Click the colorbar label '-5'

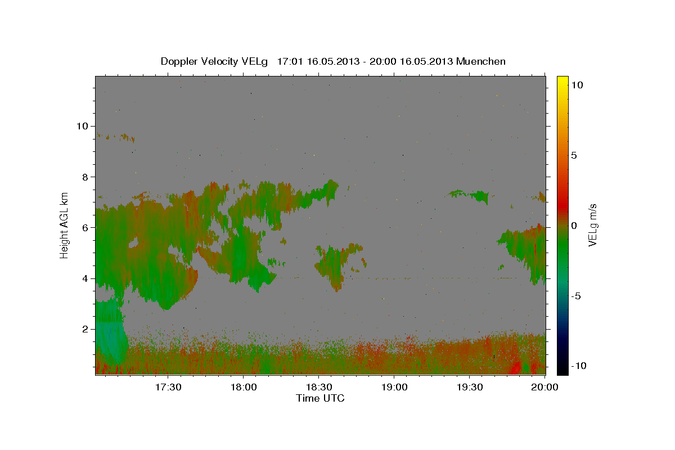575,296
